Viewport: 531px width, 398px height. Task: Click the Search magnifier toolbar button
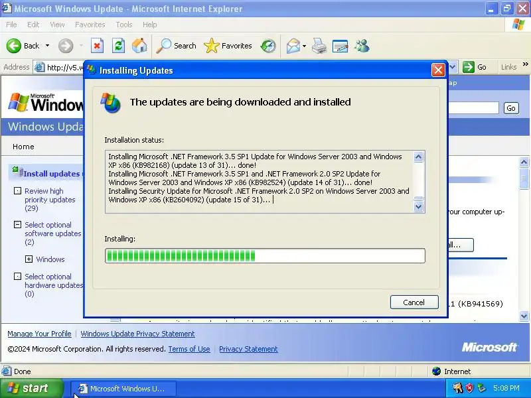(x=176, y=46)
